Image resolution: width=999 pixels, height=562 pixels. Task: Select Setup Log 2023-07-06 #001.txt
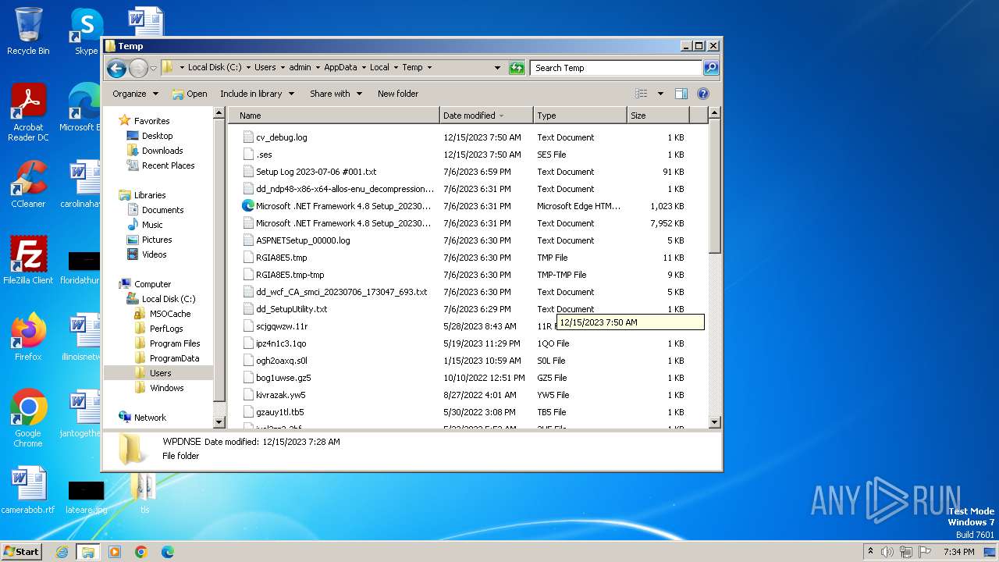coord(316,172)
